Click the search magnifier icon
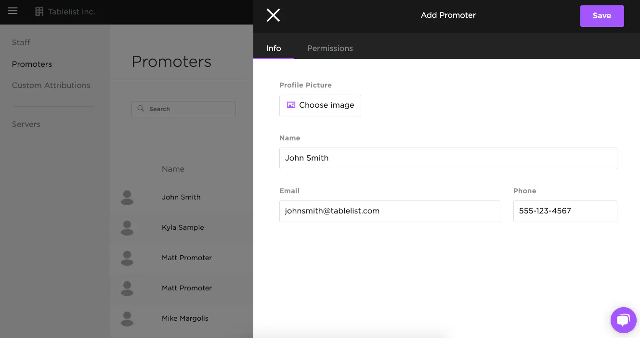Screen dimensions: 640x338 (141, 109)
